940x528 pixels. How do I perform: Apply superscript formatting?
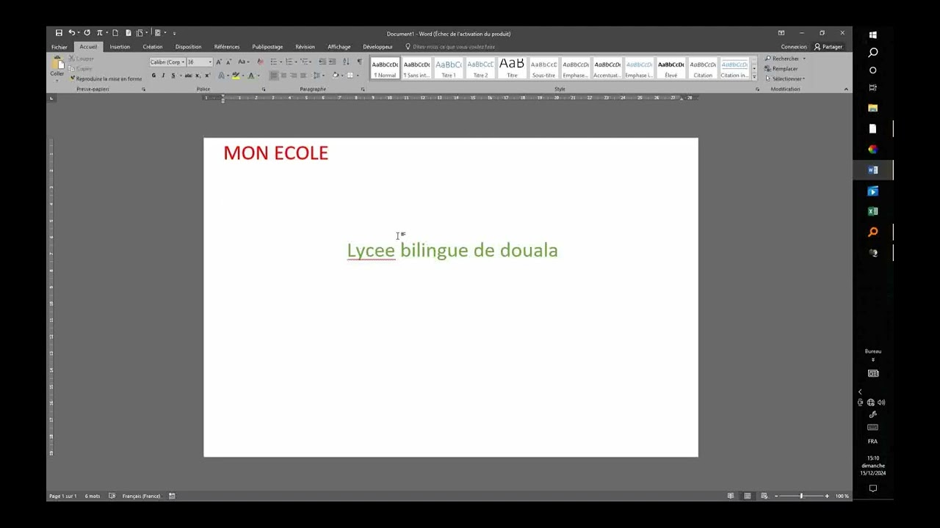point(207,76)
